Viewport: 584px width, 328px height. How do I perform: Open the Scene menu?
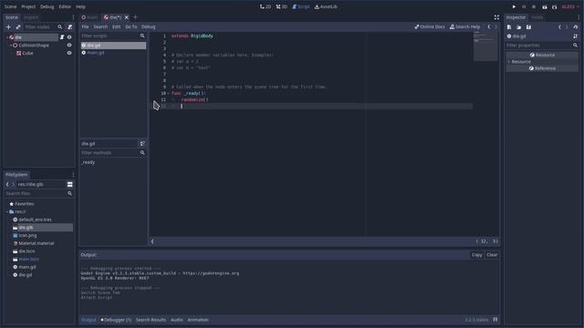point(10,6)
